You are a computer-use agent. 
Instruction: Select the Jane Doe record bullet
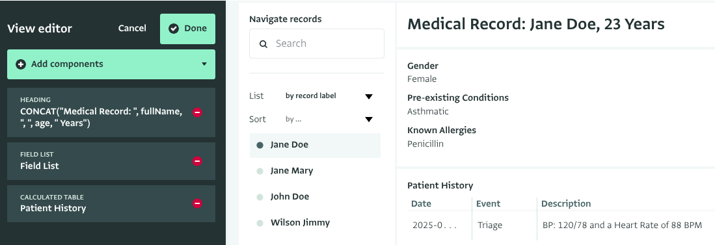tap(260, 146)
